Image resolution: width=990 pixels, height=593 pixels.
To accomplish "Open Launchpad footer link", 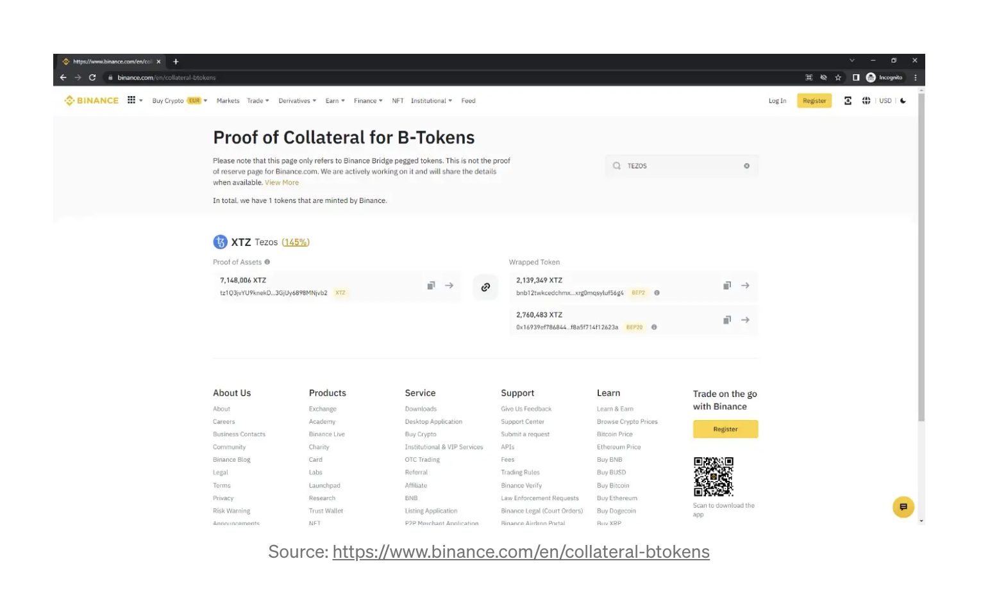I will tap(324, 485).
